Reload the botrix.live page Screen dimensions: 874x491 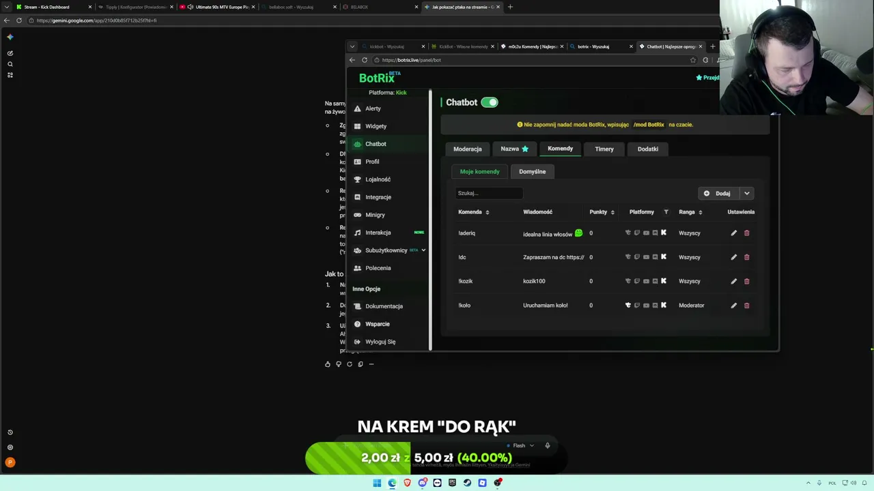pyautogui.click(x=365, y=60)
